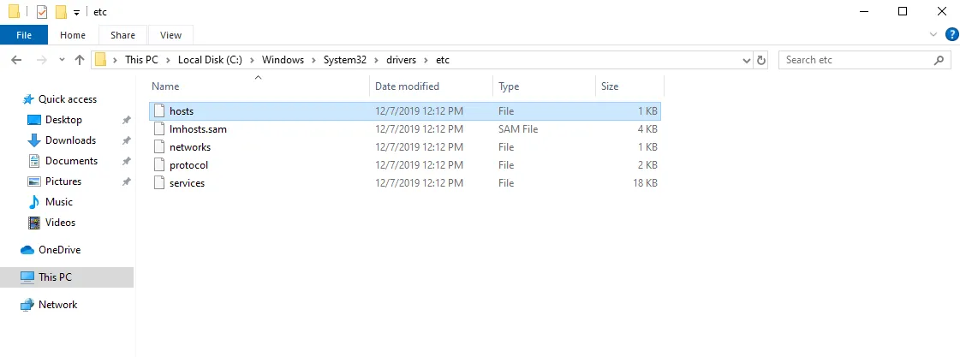Click the magnifier search icon
This screenshot has height=357, width=960.
[939, 60]
